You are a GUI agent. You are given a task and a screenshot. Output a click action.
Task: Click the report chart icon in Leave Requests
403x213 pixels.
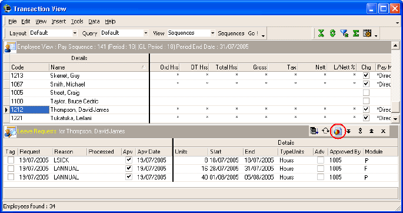[x=338, y=131]
